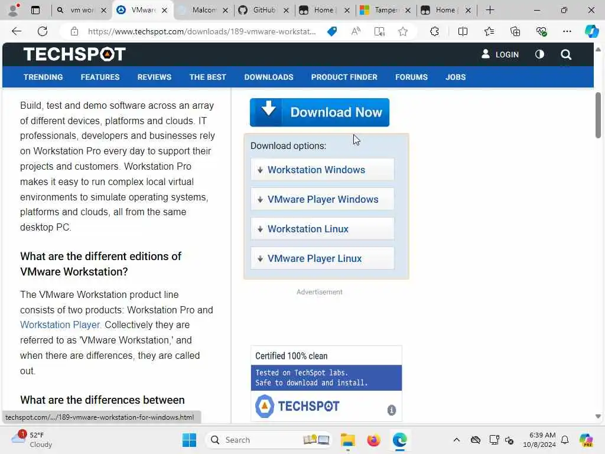Open the REVIEWS menu

click(x=154, y=77)
